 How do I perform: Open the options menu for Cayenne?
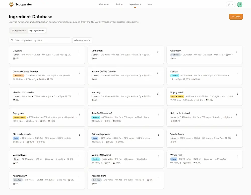[x=79, y=52]
